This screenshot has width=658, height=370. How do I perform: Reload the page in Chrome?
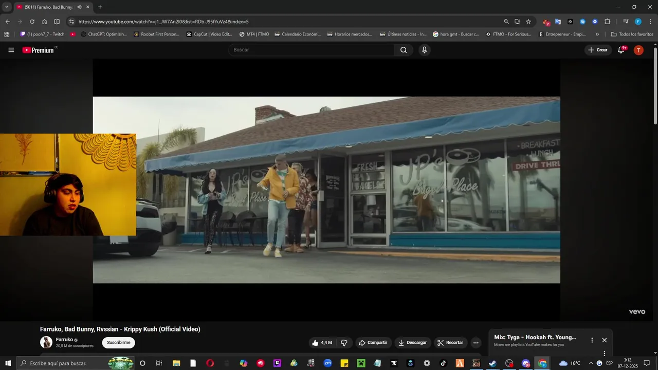[x=32, y=22]
